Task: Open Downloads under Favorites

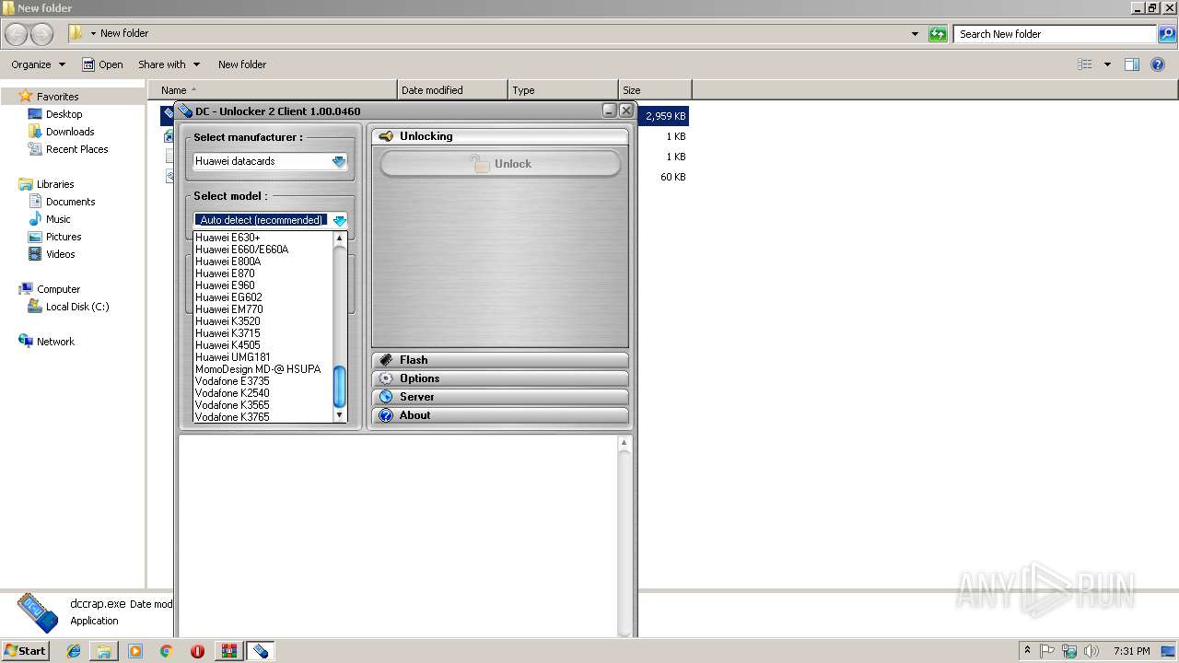Action: (61, 132)
